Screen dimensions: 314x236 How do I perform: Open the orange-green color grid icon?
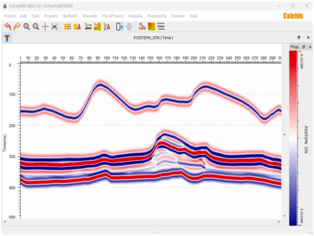[x=151, y=26]
